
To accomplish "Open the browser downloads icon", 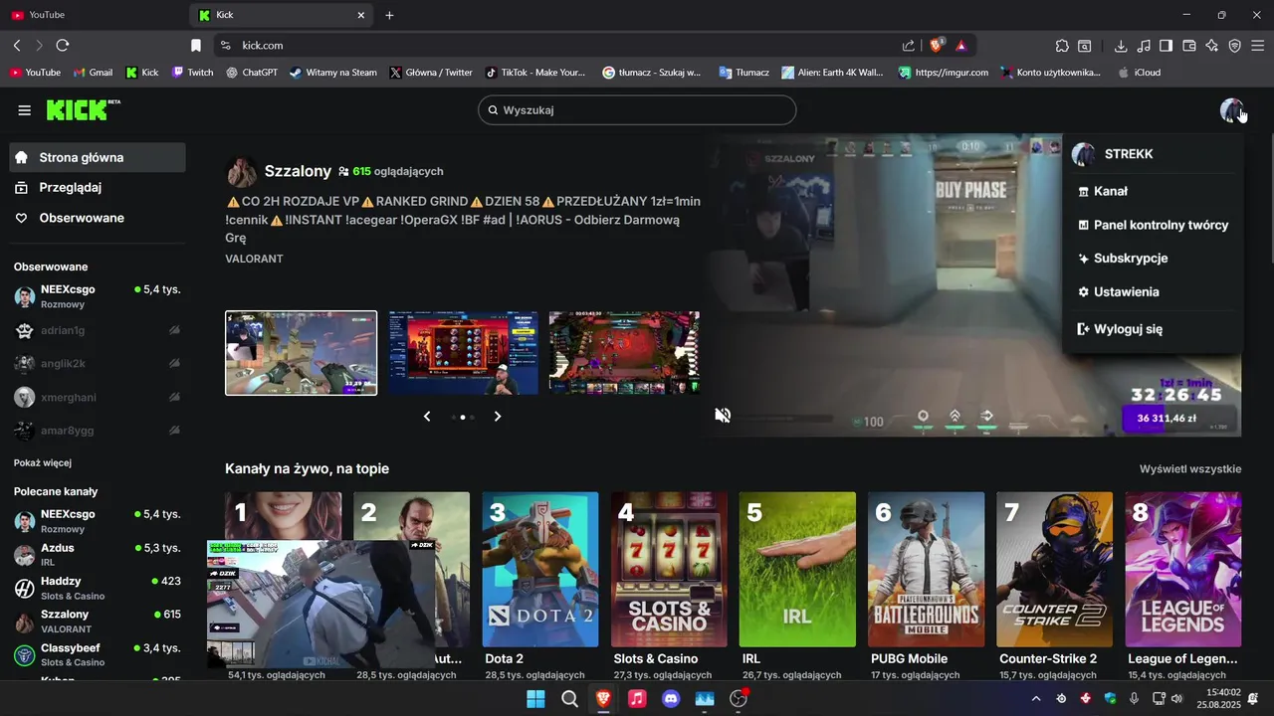I will pyautogui.click(x=1121, y=46).
